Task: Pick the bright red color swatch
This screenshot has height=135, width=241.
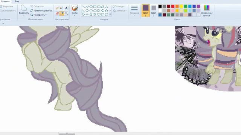Action: [173, 6]
